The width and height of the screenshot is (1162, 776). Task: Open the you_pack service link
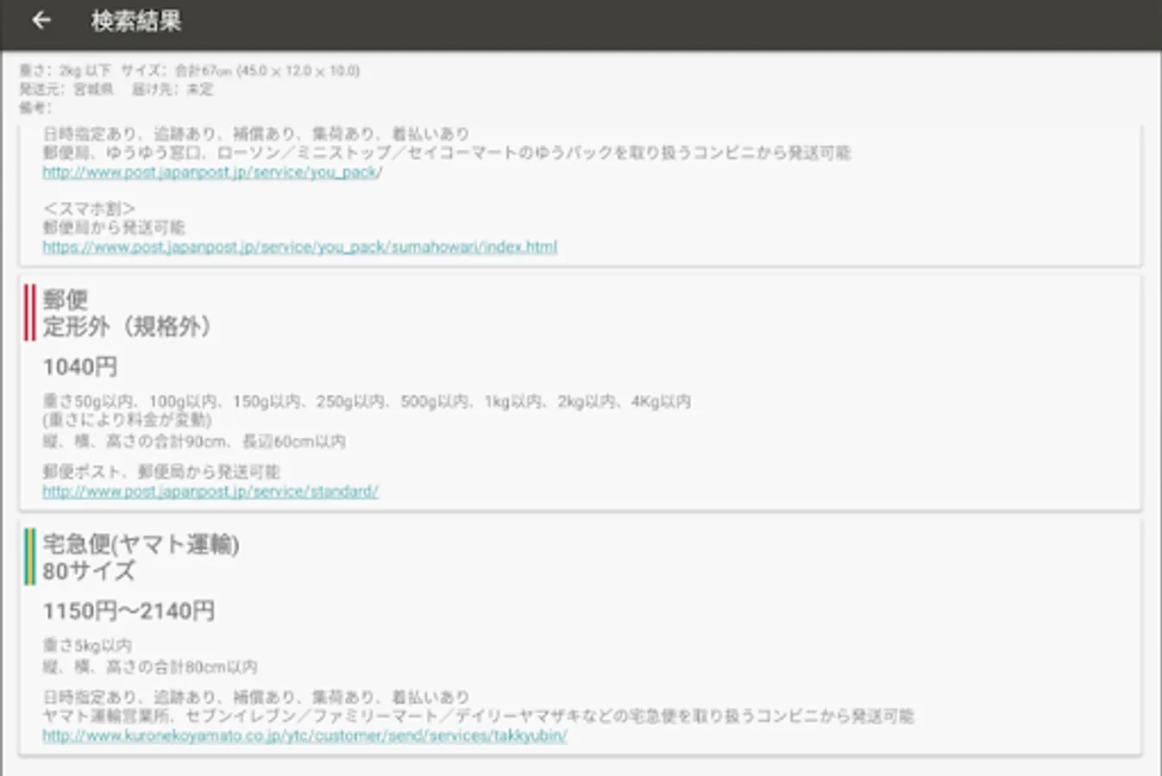coord(212,172)
